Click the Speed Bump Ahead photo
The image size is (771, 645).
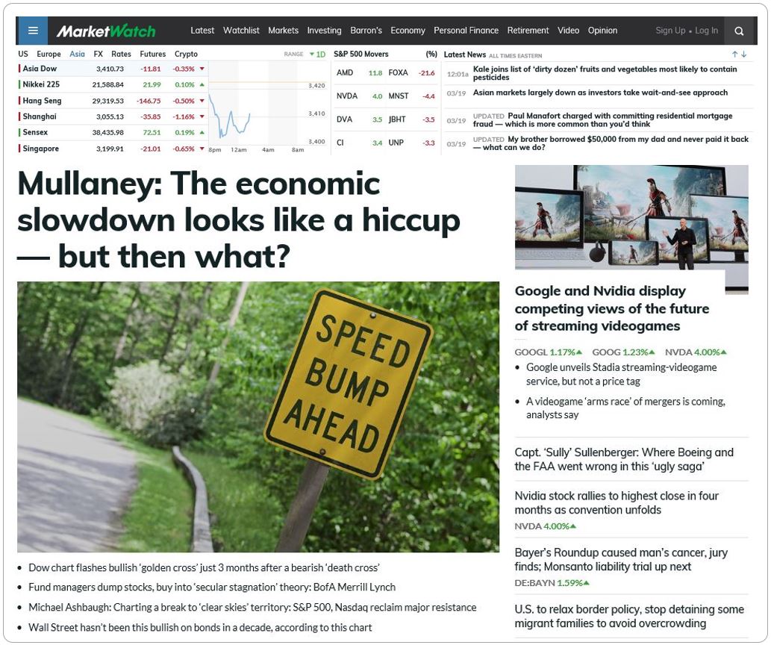pos(258,417)
